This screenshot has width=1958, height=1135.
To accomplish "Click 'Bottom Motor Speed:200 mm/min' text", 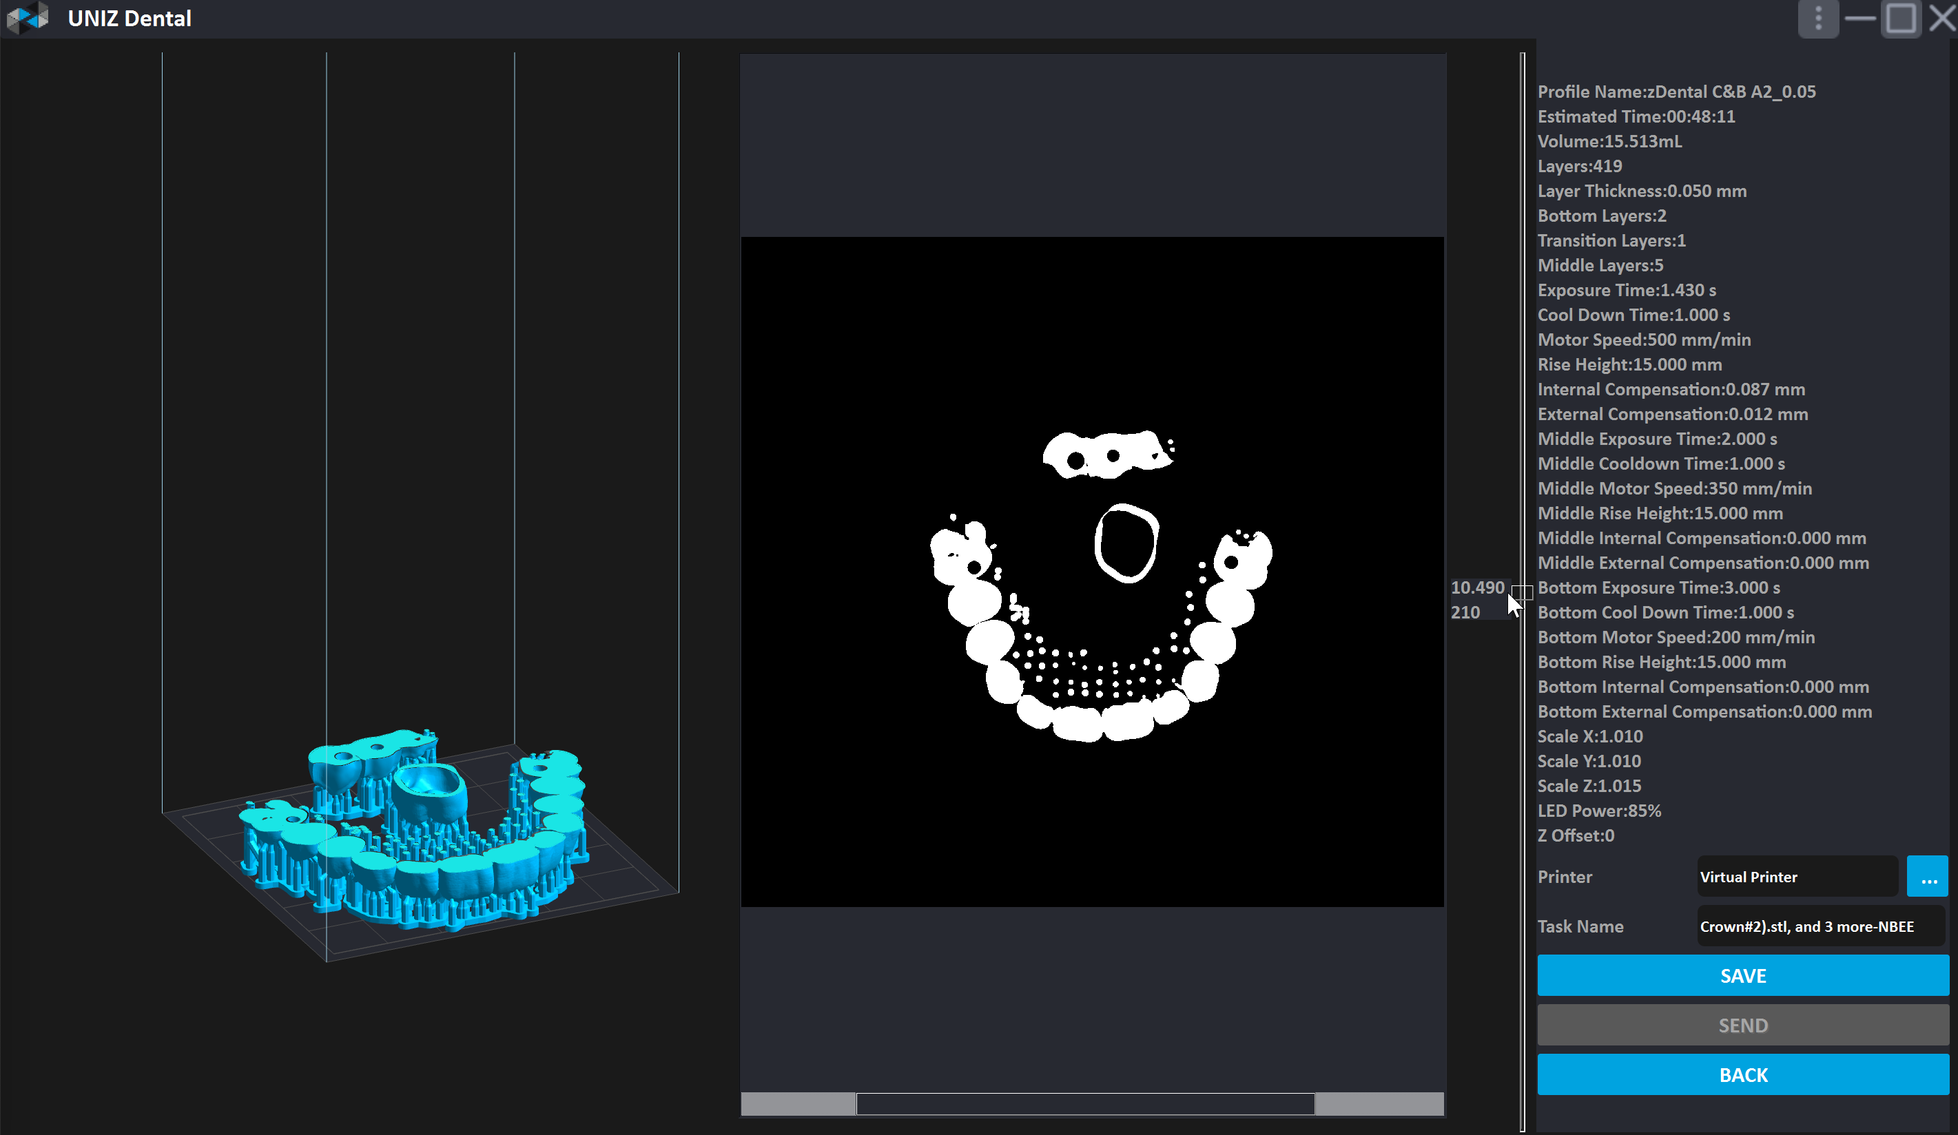I will 1676,638.
